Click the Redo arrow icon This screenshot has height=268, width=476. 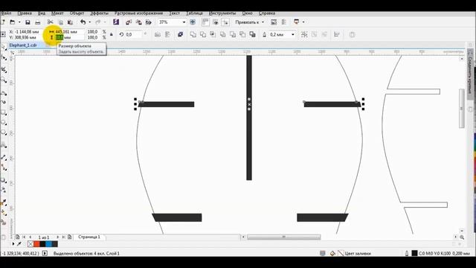pyautogui.click(x=97, y=22)
